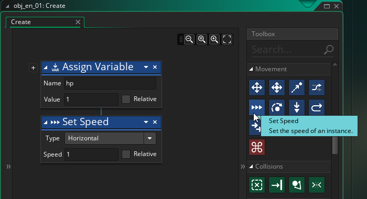Image resolution: width=367 pixels, height=199 pixels.
Task: Grab the zoom toolbar drag handle
Action: 181,39
